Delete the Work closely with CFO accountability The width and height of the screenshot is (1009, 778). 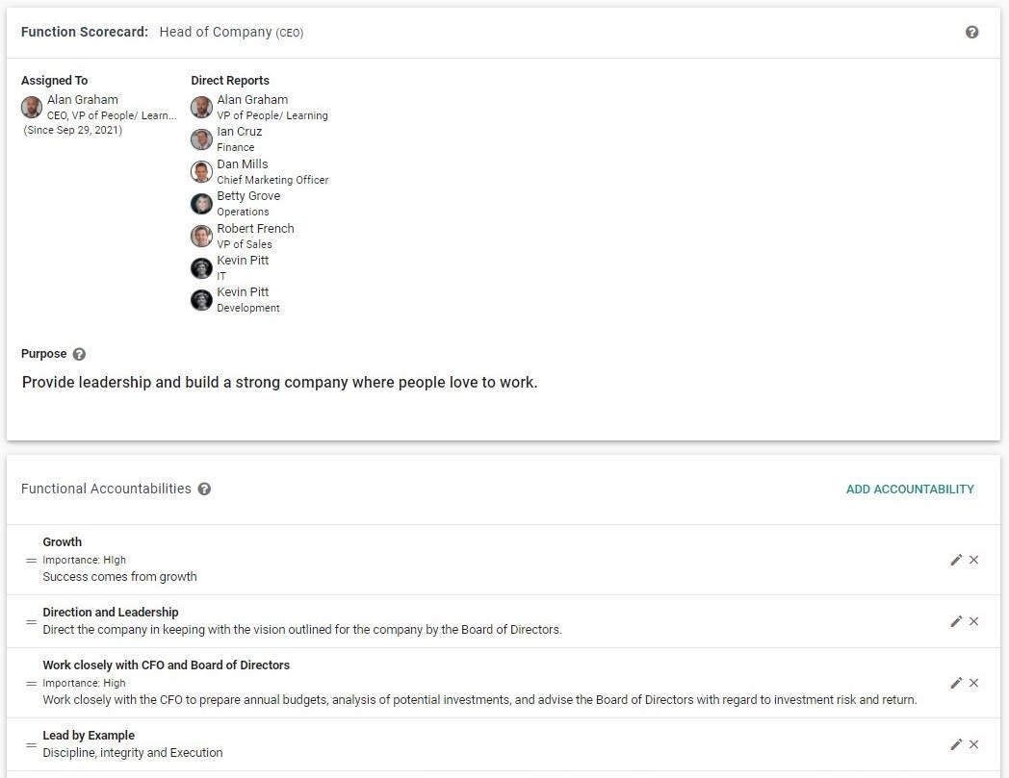(x=973, y=683)
